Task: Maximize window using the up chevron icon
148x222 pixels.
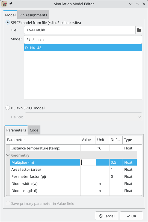Action: click(x=137, y=4)
